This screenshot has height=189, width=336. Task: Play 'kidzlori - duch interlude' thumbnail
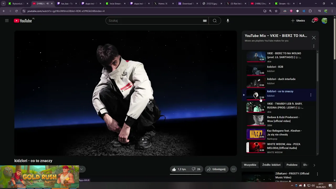(256, 82)
